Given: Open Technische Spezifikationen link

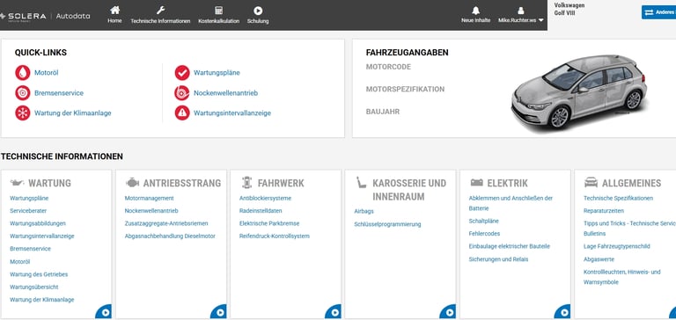Looking at the screenshot, I should click(618, 198).
